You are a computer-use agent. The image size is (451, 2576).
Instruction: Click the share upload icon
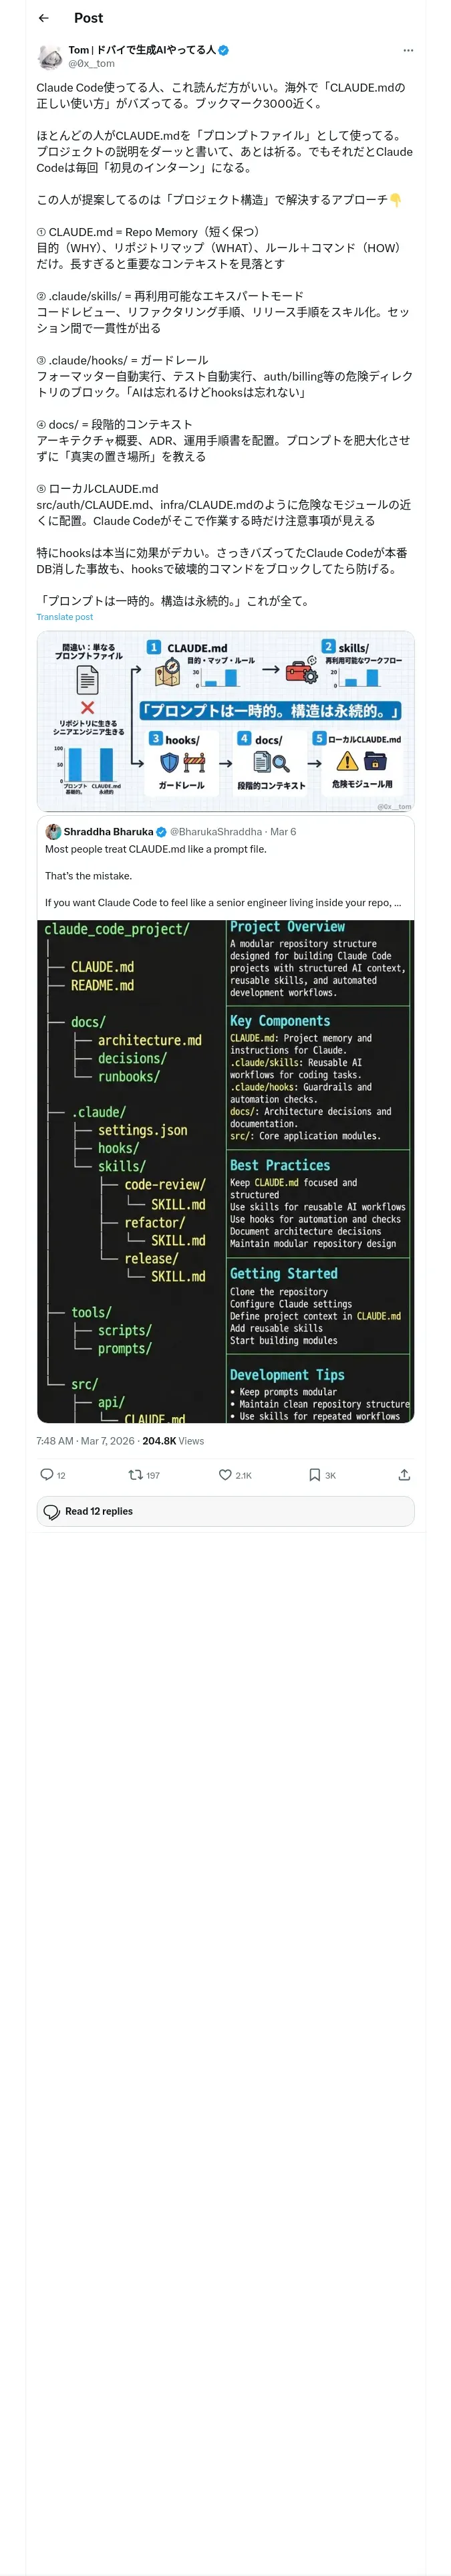(x=404, y=1475)
